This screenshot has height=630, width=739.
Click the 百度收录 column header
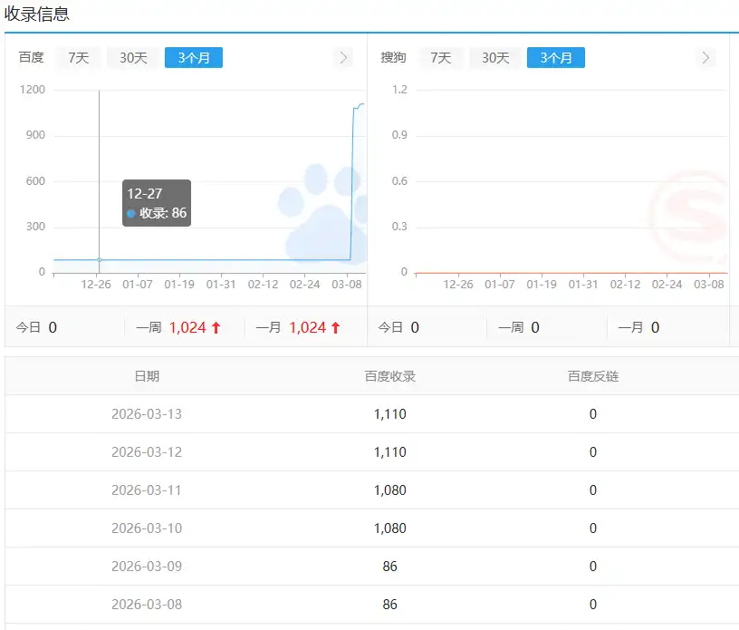[x=389, y=376]
